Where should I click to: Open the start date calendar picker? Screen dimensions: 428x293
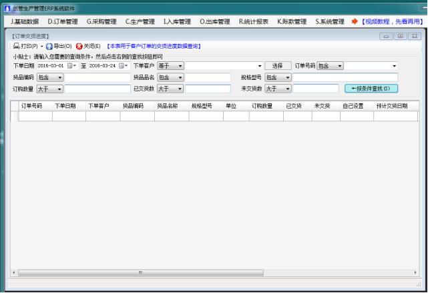click(70, 66)
